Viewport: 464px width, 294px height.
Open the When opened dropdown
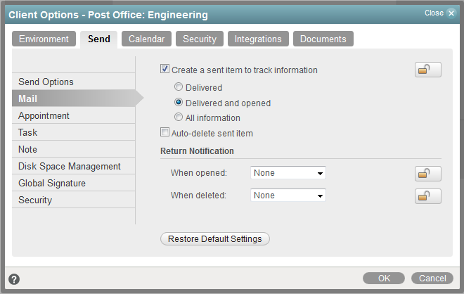[x=288, y=173]
